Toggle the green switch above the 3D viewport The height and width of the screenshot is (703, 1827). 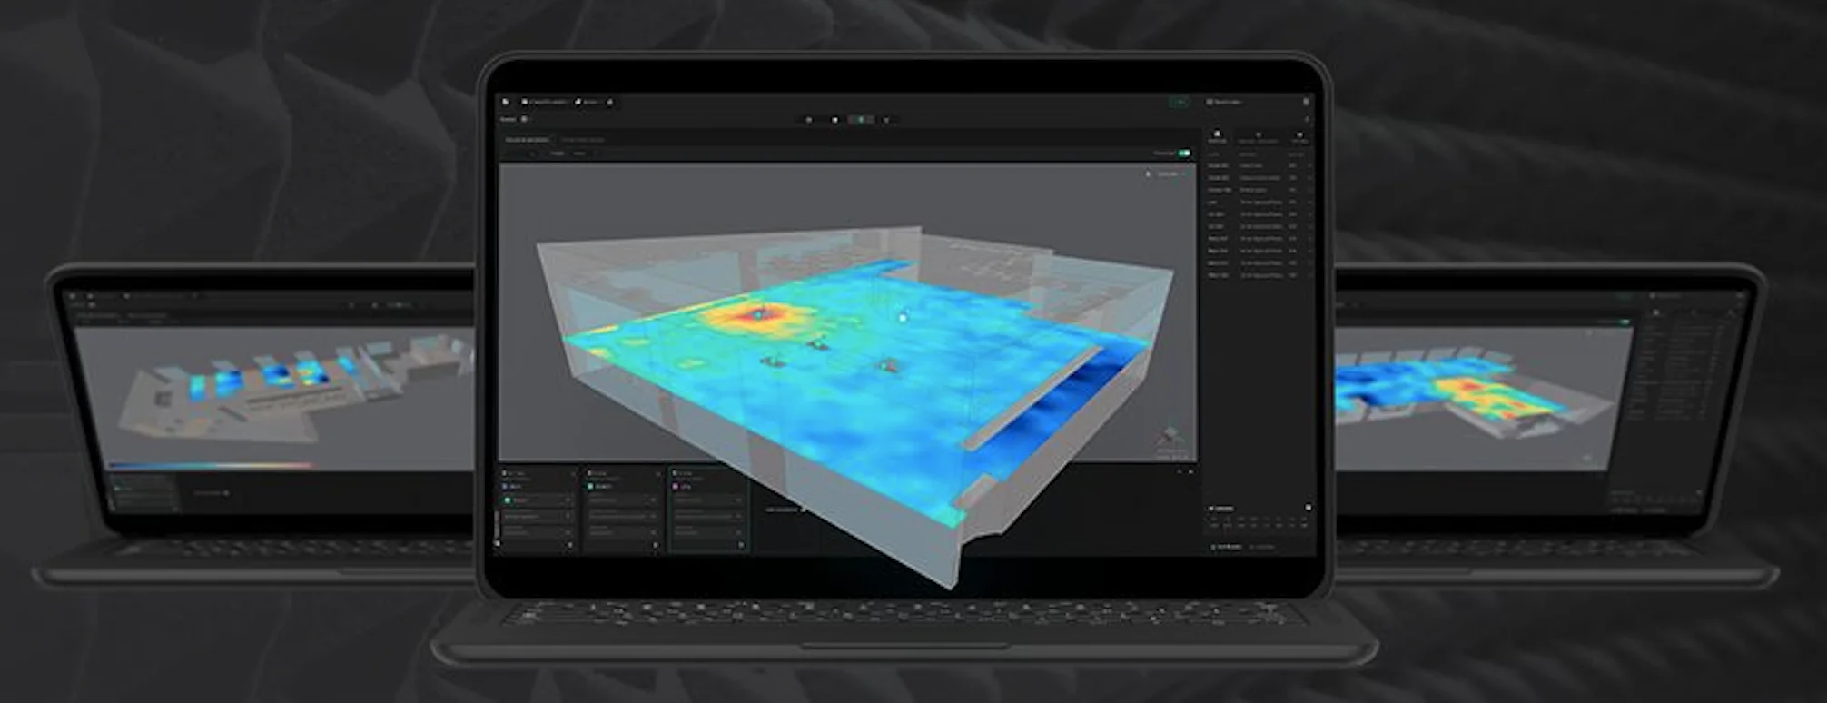pyautogui.click(x=1184, y=153)
